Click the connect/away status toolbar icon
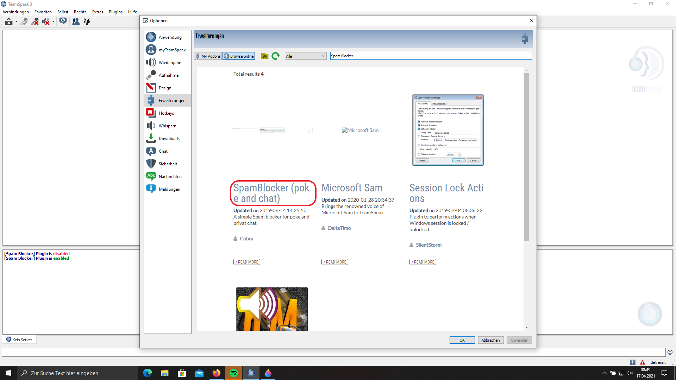The height and width of the screenshot is (380, 676). pos(9,21)
